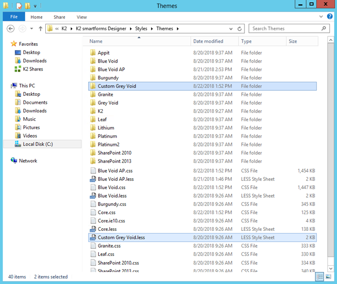Select the K2 Shares favorite icon
The width and height of the screenshot is (337, 284).
(x=18, y=69)
